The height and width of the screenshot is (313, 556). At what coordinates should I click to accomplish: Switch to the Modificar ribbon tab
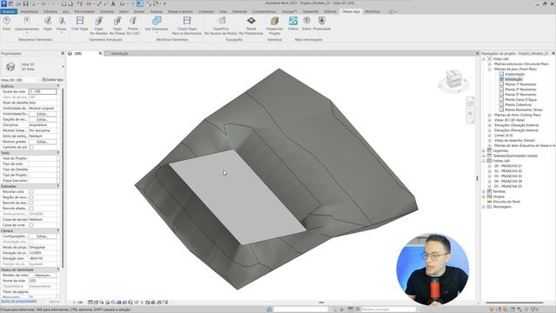coord(373,11)
